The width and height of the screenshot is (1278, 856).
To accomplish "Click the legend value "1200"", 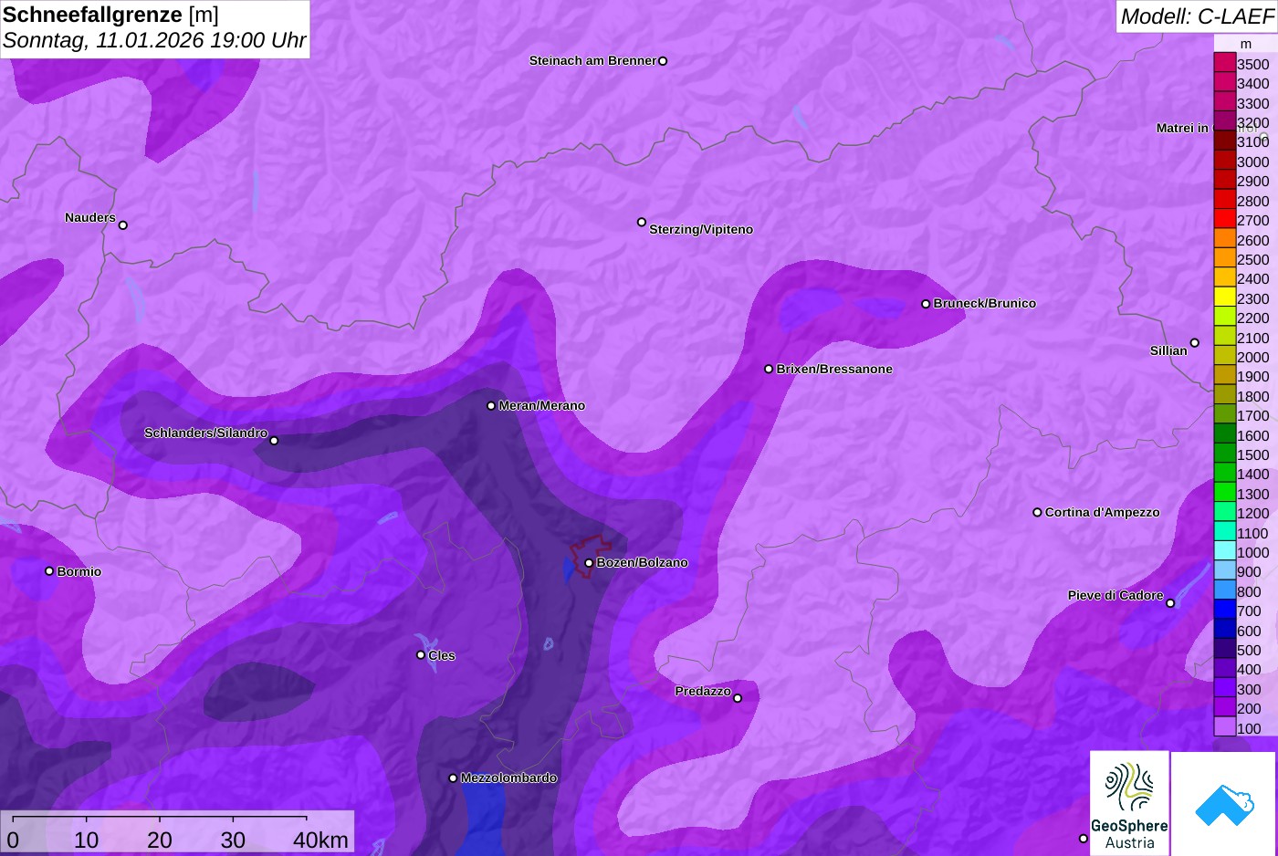I will [1253, 514].
